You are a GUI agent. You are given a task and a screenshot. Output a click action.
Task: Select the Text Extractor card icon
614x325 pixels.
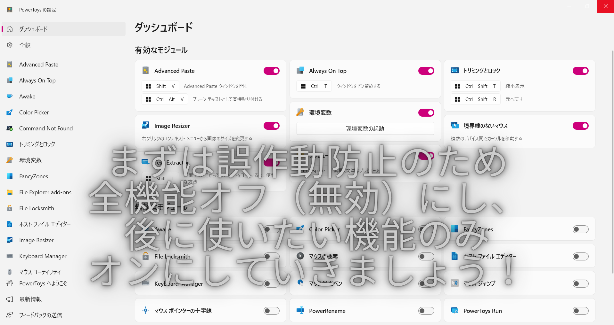146,162
